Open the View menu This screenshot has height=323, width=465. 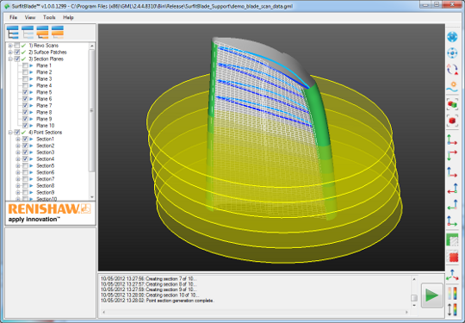point(30,17)
